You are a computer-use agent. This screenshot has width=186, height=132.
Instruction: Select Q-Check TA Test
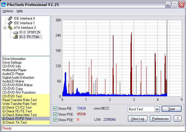pyautogui.click(x=26, y=122)
